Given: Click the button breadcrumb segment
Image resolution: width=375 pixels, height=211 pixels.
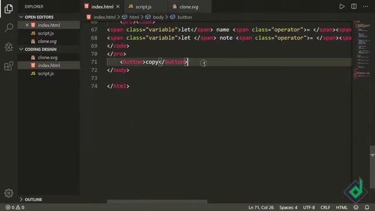Looking at the screenshot, I should point(185,17).
